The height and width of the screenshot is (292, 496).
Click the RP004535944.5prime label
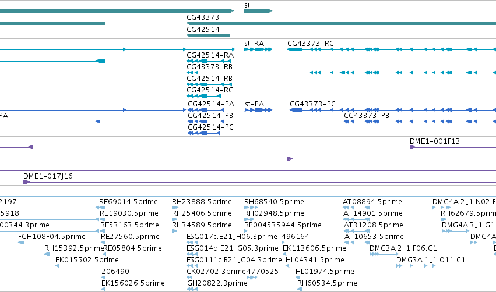click(x=283, y=225)
